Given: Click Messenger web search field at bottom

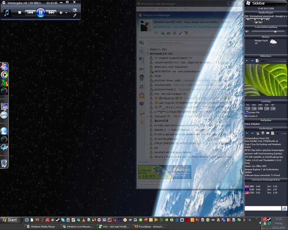Looking at the screenshot, I should pyautogui.click(x=185, y=185).
